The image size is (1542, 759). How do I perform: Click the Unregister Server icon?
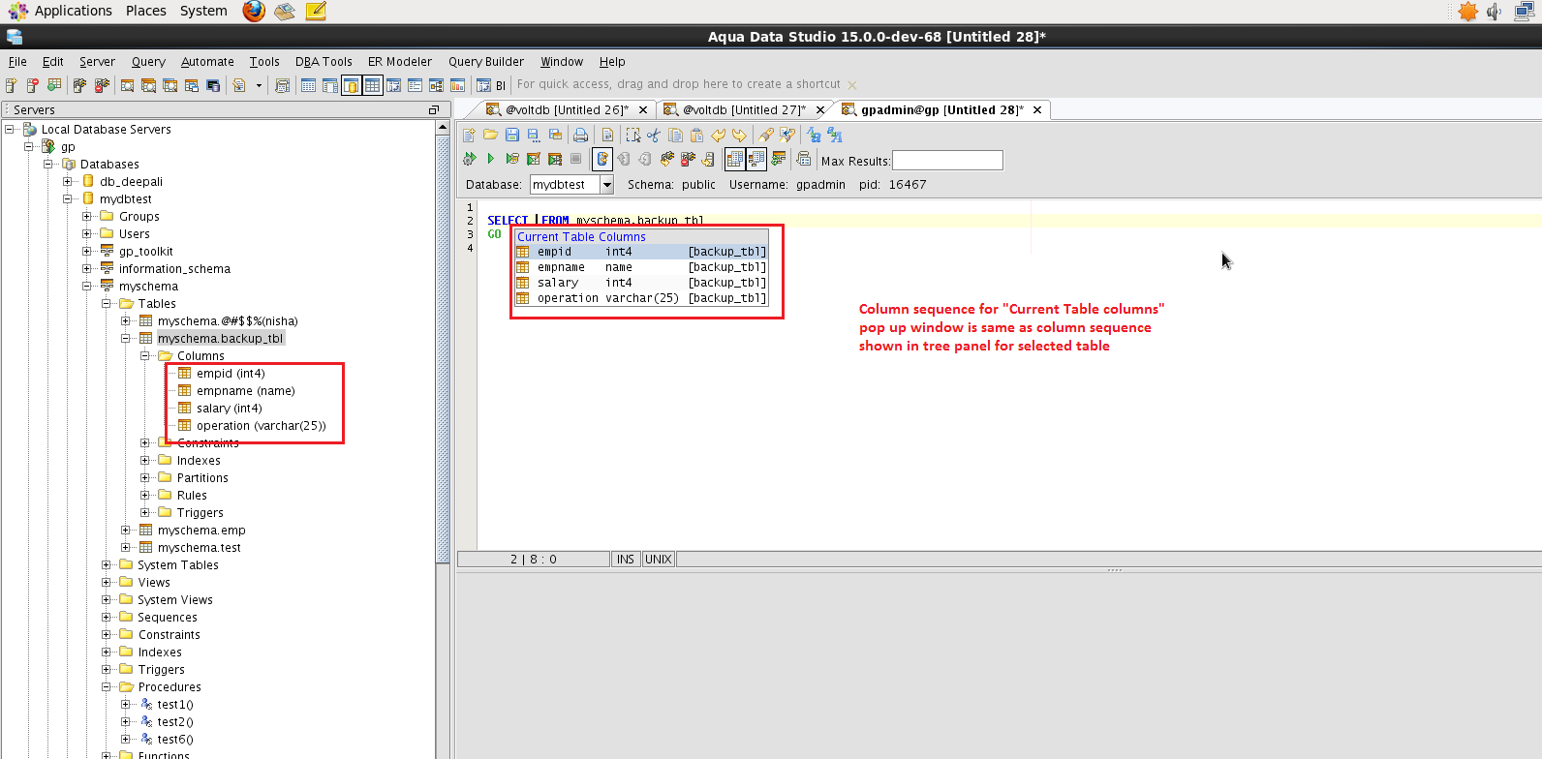(33, 85)
